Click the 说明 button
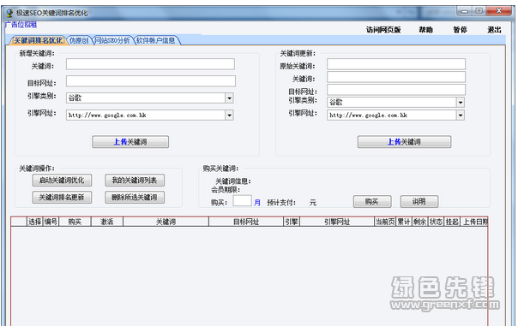Screen dimensions: 518x326 click(419, 201)
